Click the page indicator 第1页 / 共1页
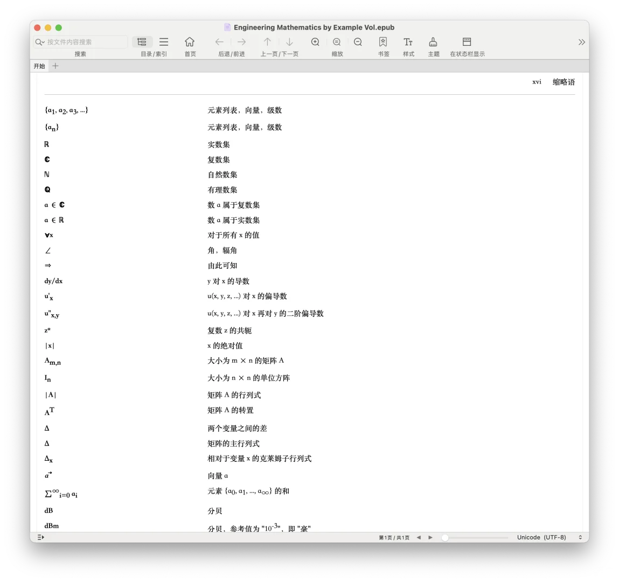This screenshot has width=619, height=582. [394, 538]
